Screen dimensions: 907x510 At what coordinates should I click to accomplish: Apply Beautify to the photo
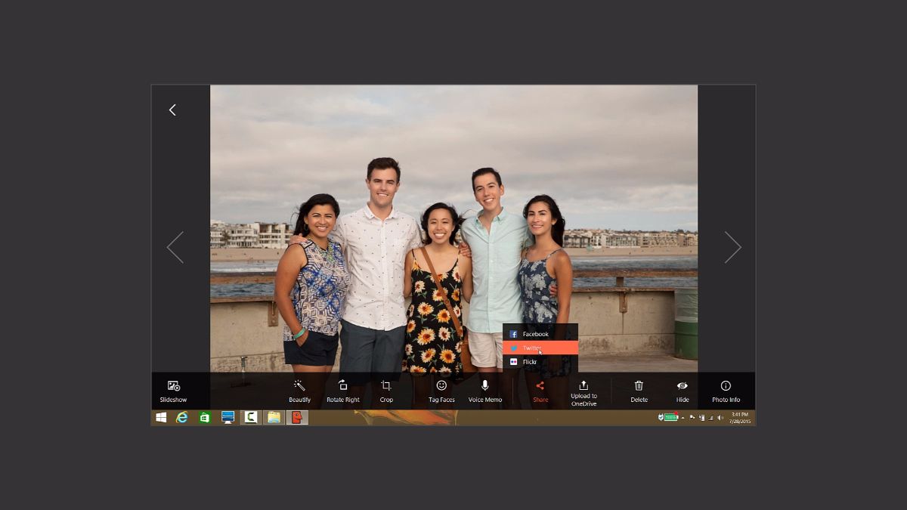(x=299, y=390)
